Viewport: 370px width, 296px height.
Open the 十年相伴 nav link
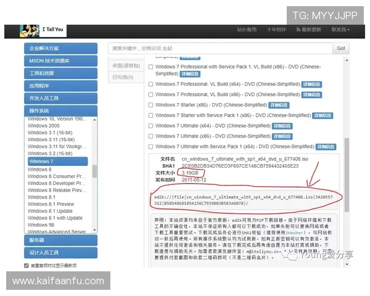276,30
